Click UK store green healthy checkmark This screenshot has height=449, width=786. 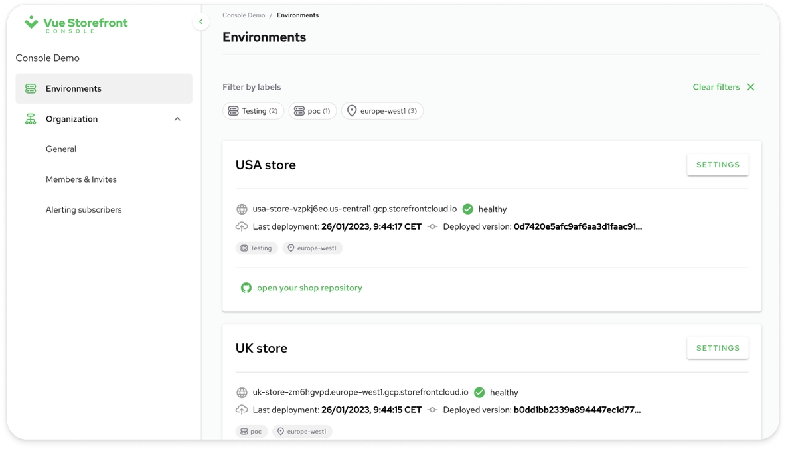pyautogui.click(x=479, y=393)
